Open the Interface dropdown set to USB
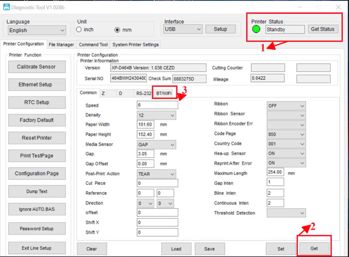 click(x=183, y=29)
